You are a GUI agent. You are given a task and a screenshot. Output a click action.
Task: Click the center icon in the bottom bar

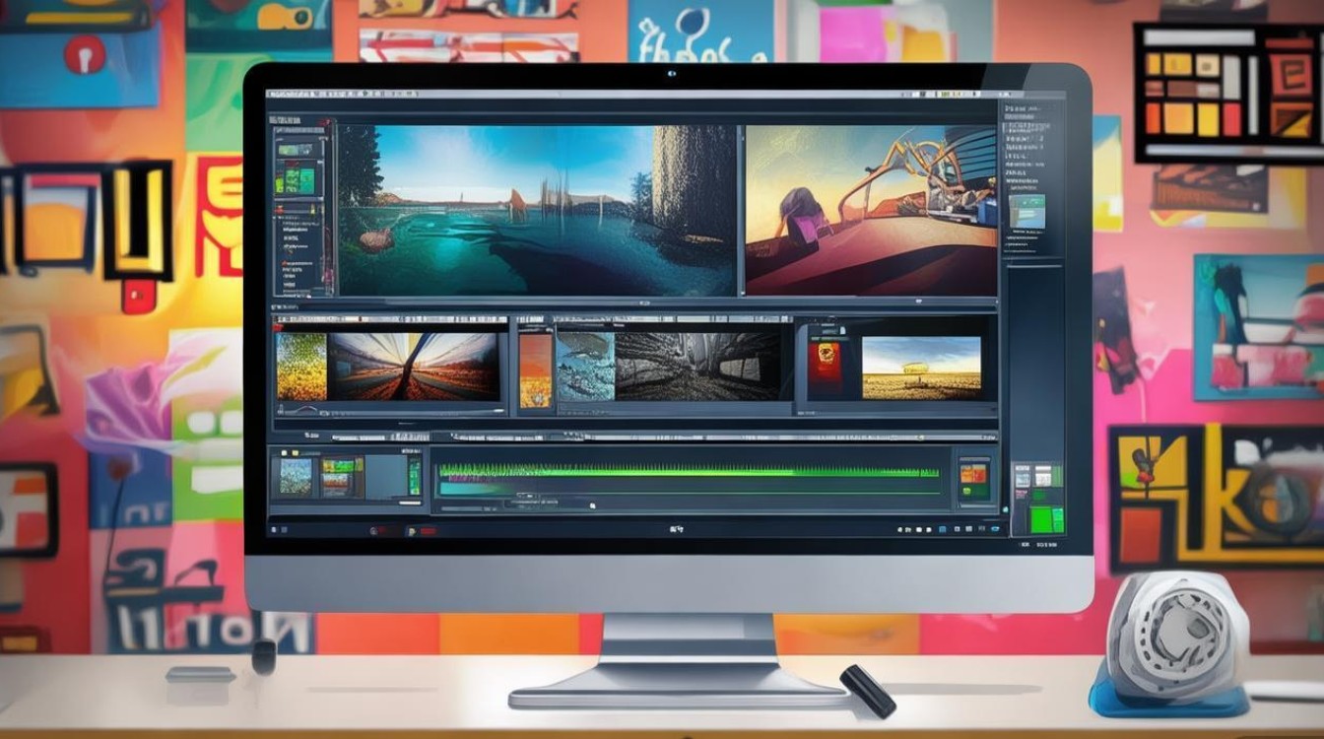(677, 530)
